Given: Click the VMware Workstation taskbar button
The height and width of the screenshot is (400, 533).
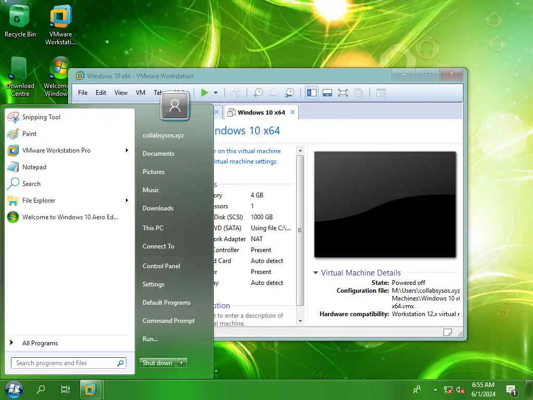Looking at the screenshot, I should (x=91, y=390).
